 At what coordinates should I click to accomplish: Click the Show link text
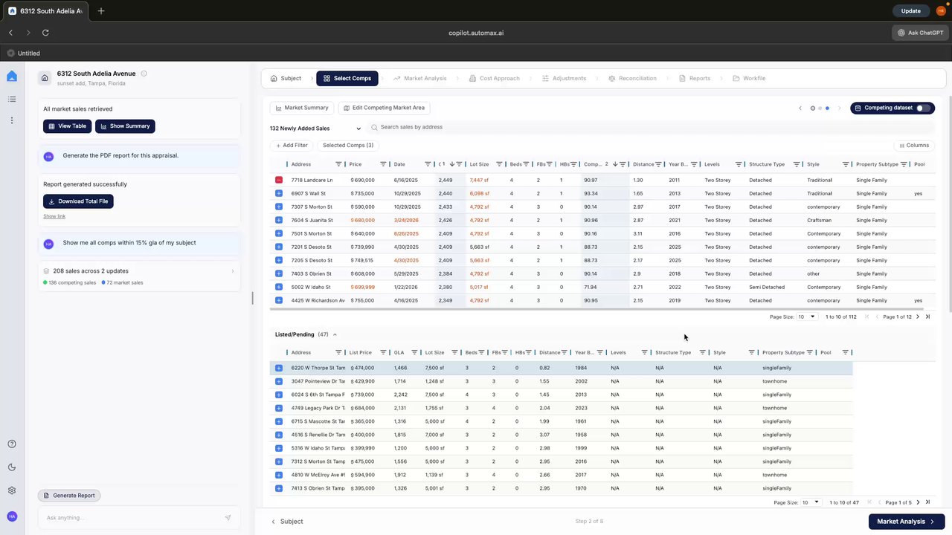54,216
